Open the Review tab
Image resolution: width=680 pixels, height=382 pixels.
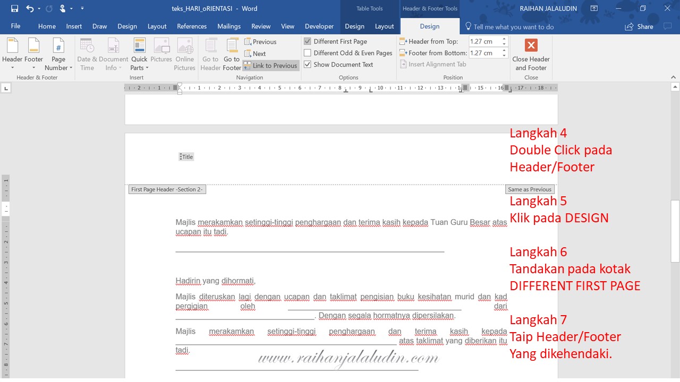coord(261,26)
